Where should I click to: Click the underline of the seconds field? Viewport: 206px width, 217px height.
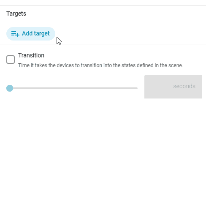click(173, 98)
